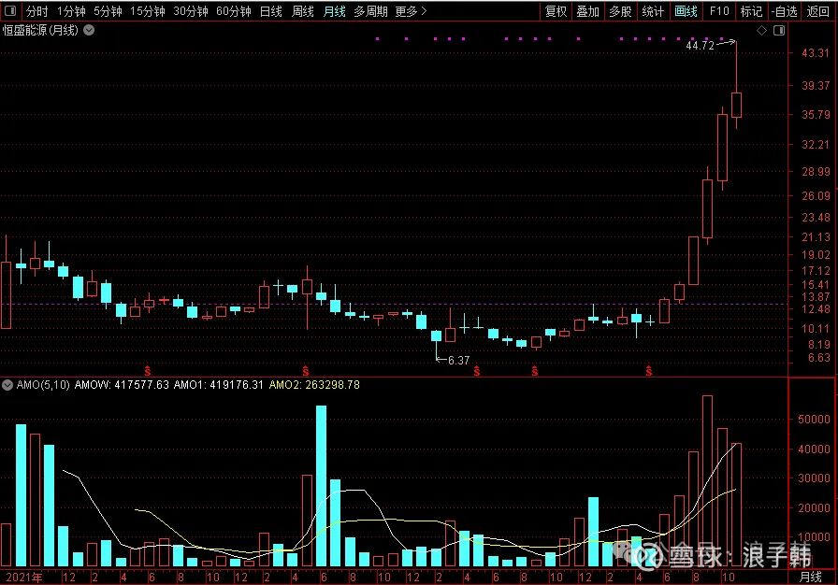Open dropdown next to 恒盛能源(月线) title
Image resolution: width=838 pixels, height=585 pixels.
[89, 31]
